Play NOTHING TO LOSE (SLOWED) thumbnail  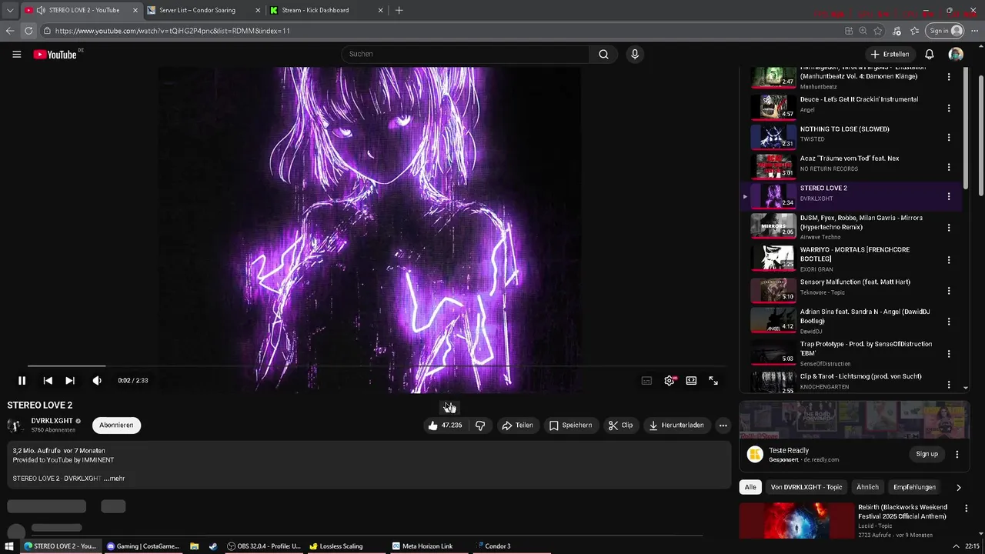pyautogui.click(x=773, y=137)
